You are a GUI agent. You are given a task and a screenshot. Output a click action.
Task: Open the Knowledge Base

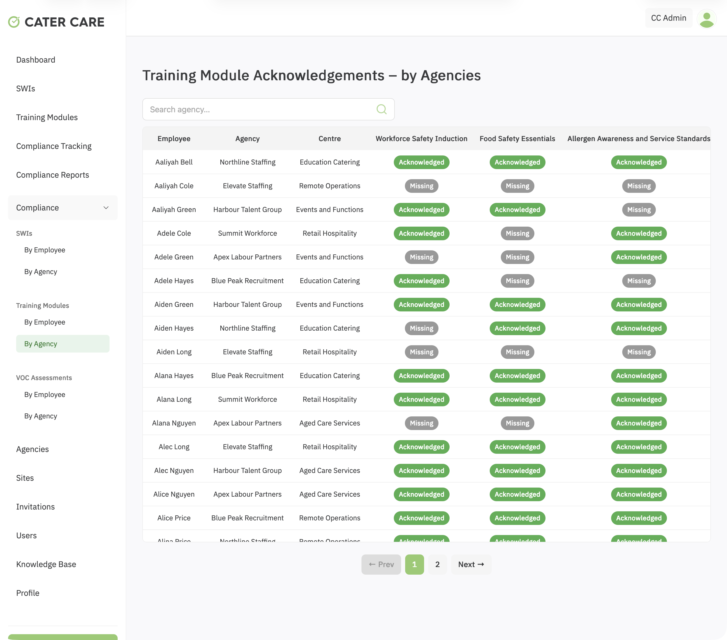point(46,564)
